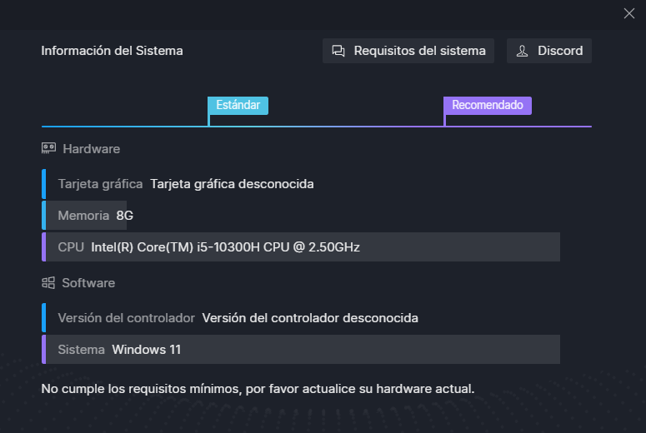
Task: Click the Hardware section heading
Action: tap(91, 148)
